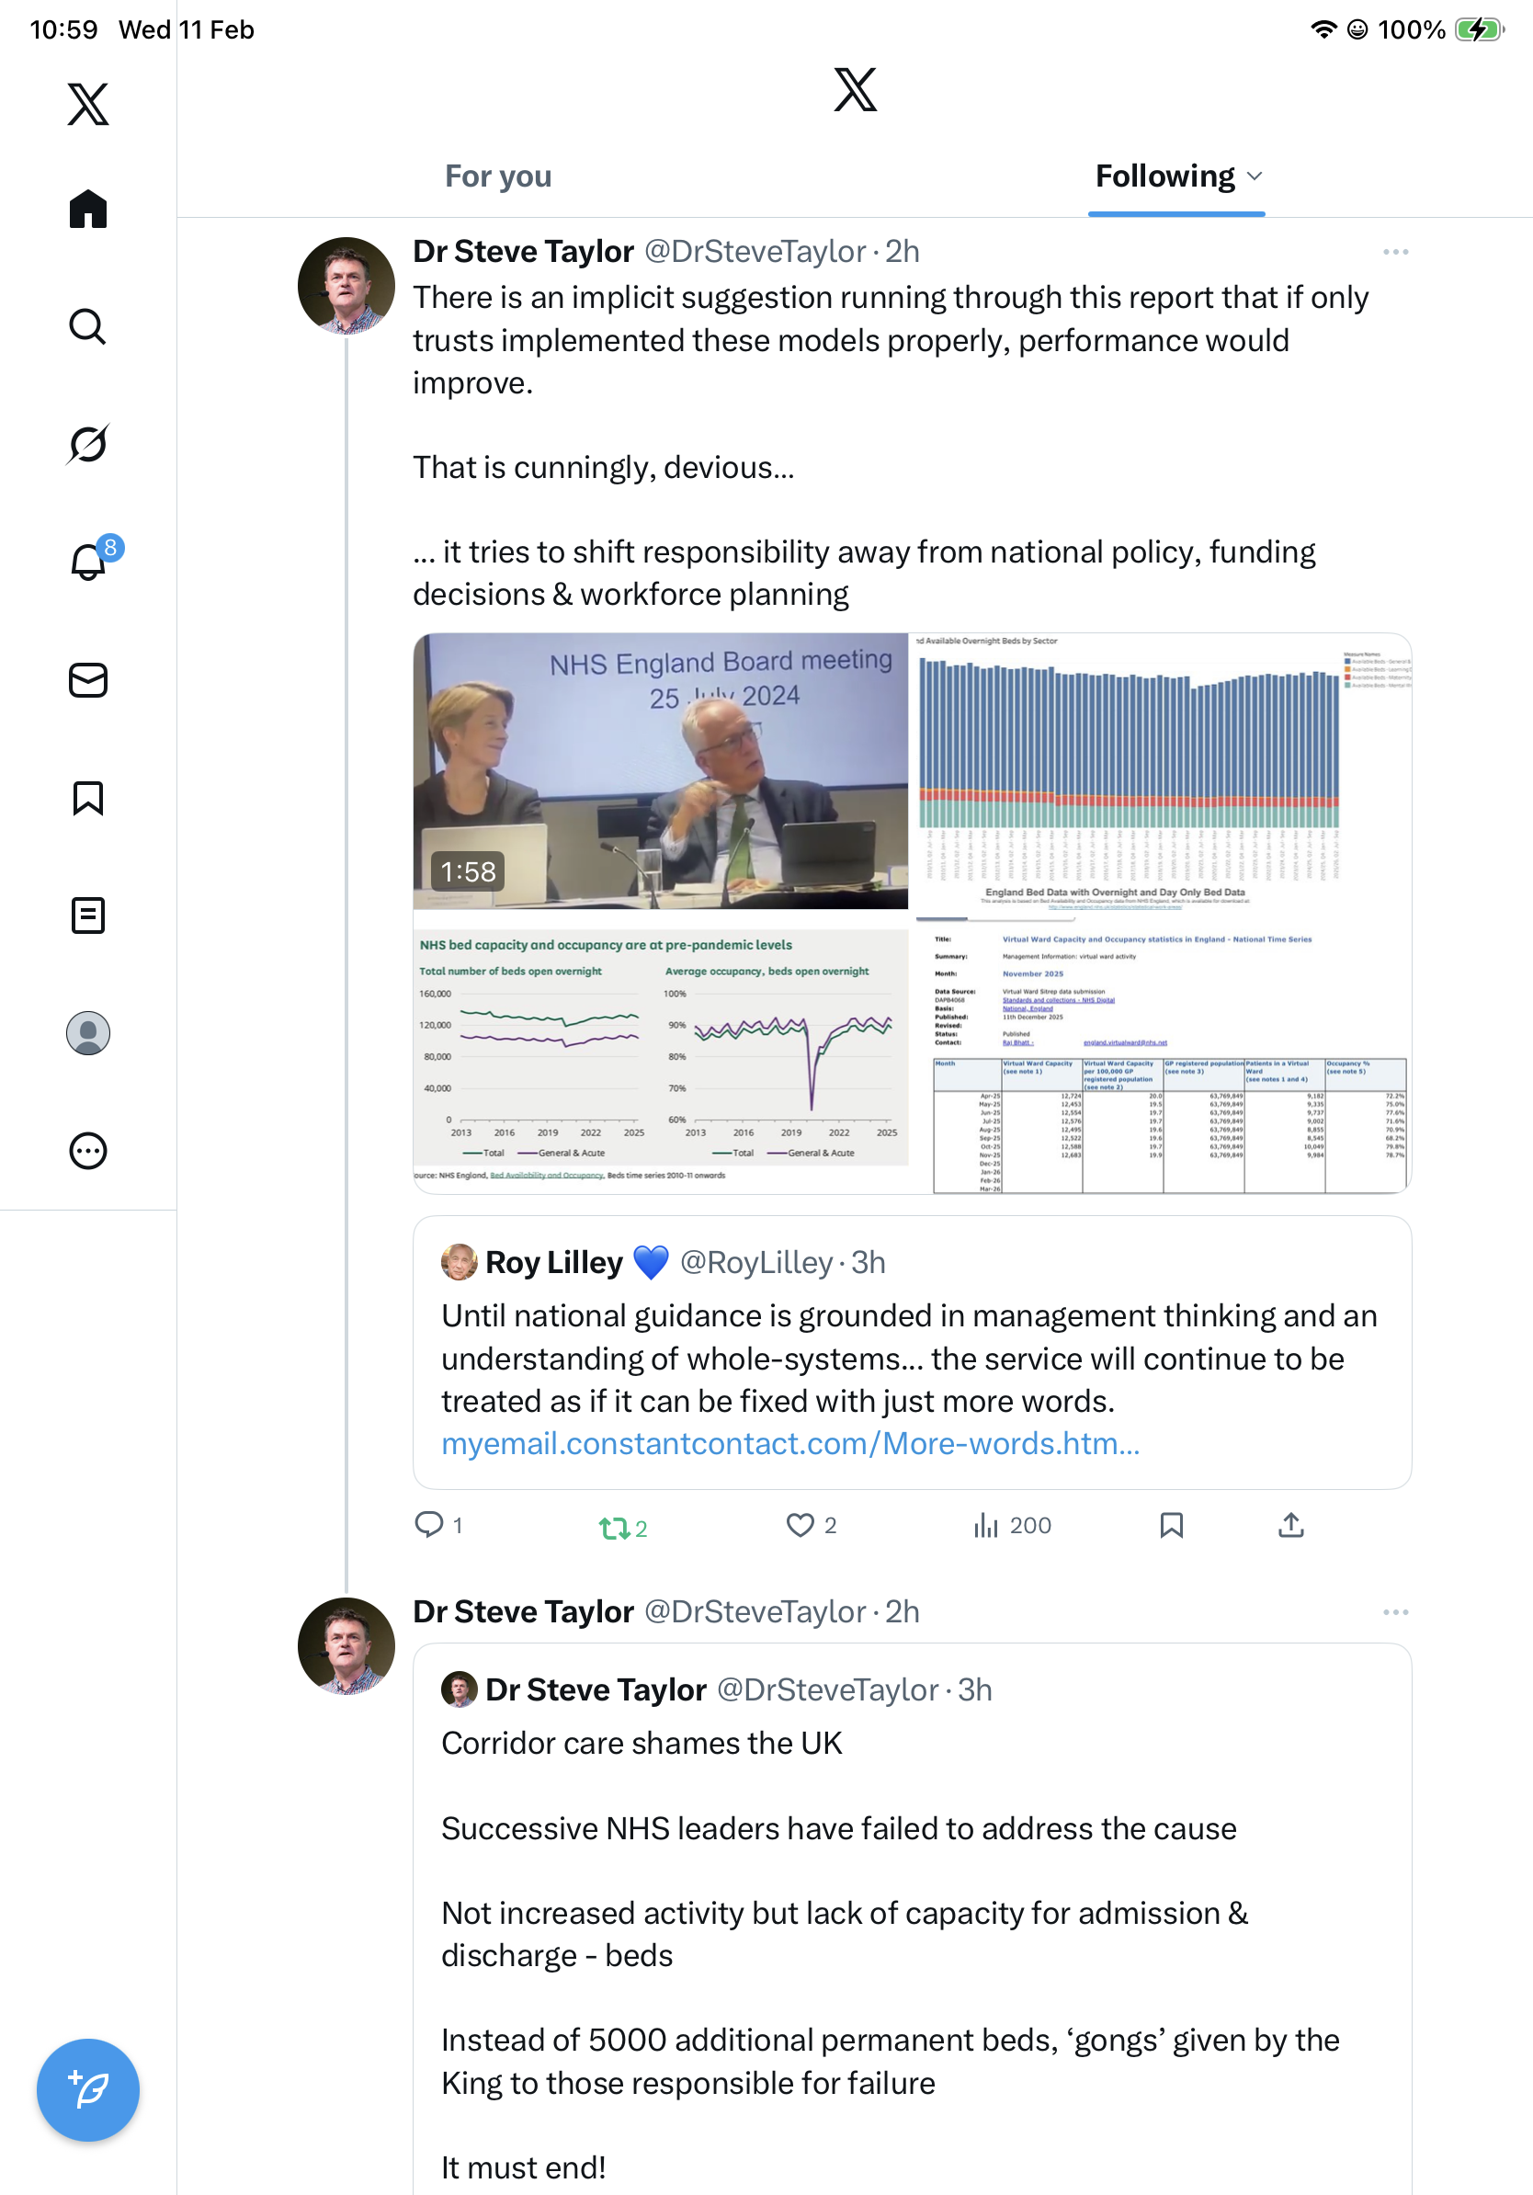Viewport: 1533px width, 2195px height.
Task: Share the first post via share icon
Action: (1290, 1525)
